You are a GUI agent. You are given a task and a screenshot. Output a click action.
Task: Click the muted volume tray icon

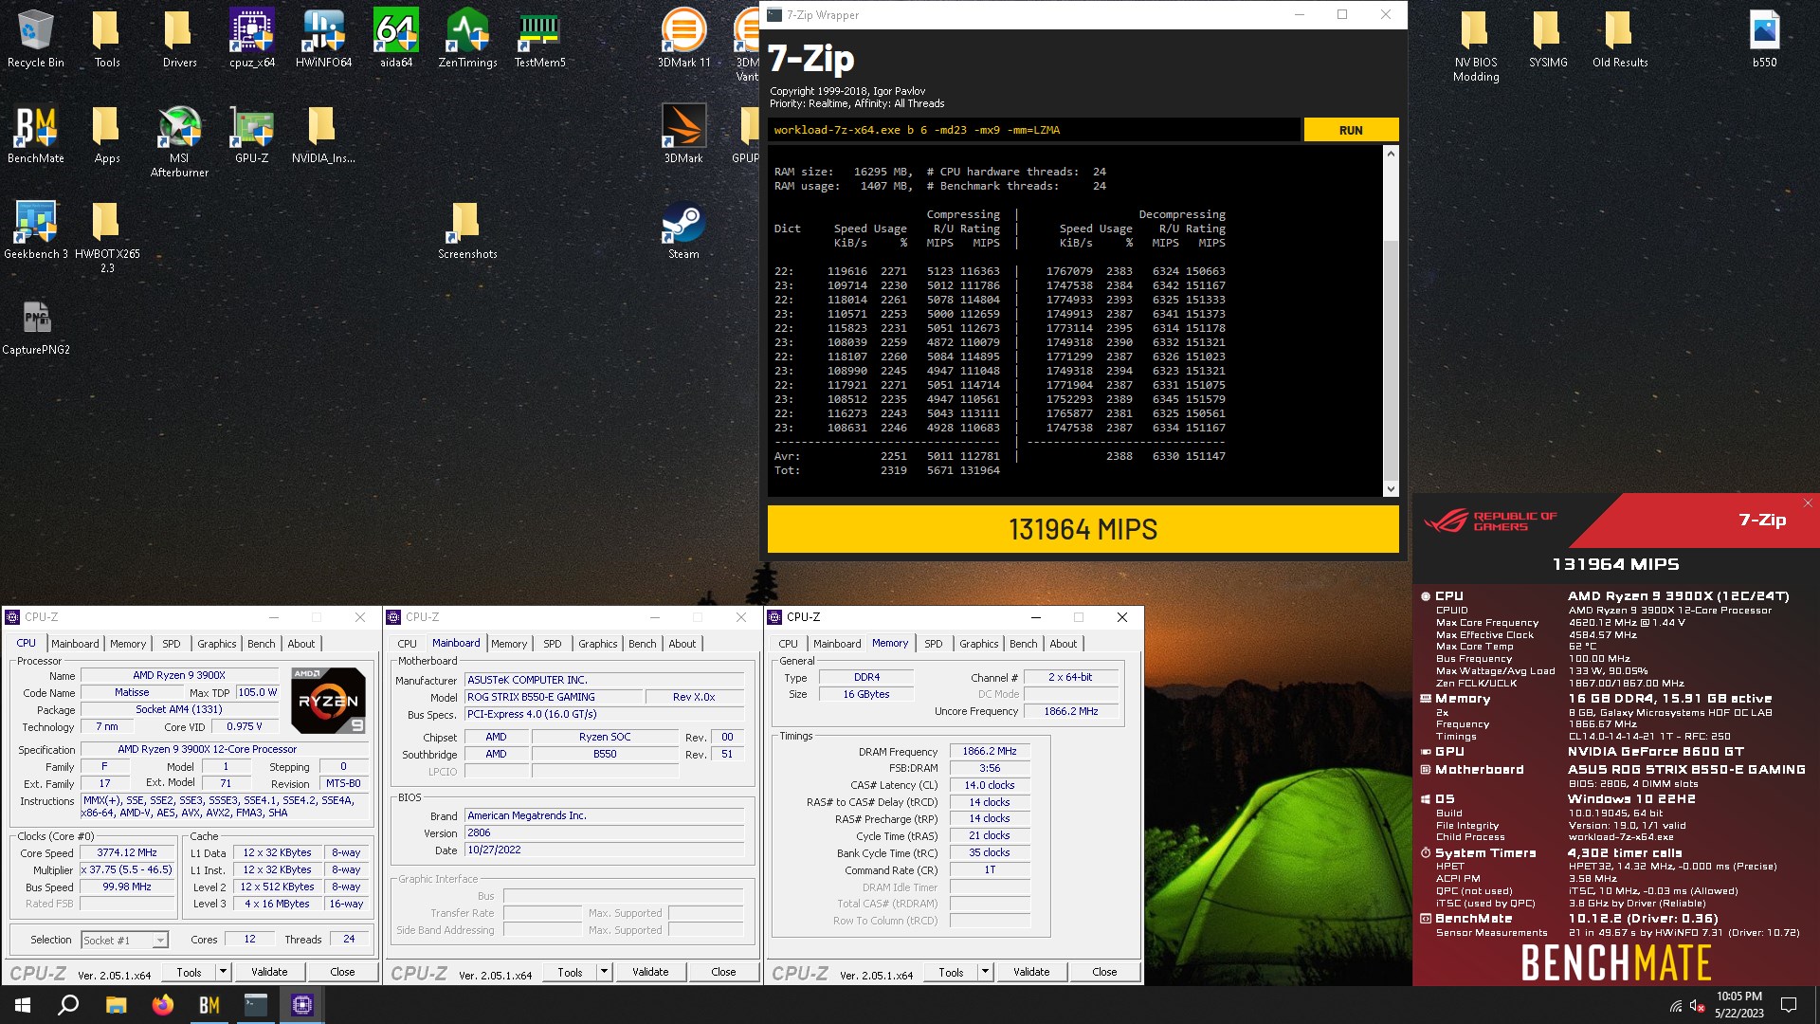(x=1697, y=1006)
